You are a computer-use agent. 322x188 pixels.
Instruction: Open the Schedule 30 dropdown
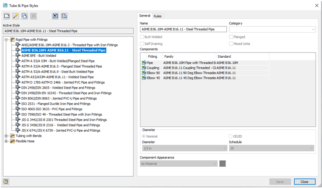[271, 148]
